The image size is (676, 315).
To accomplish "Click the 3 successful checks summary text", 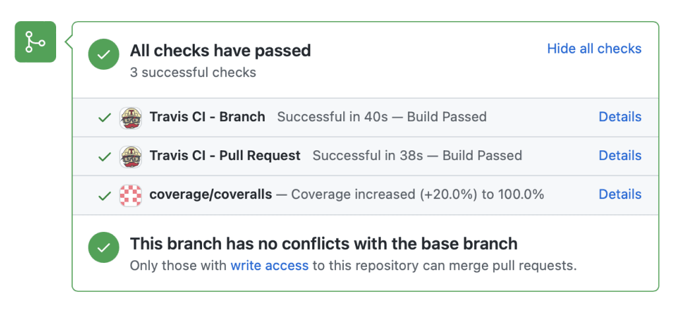I will point(193,72).
